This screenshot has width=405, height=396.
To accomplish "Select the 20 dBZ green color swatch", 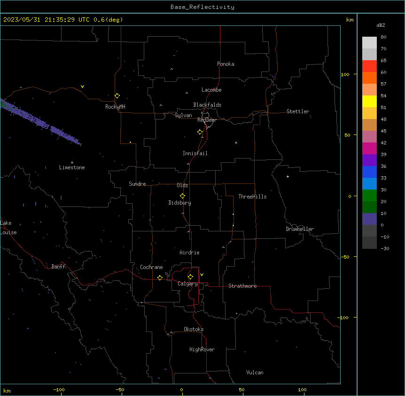I will click(369, 207).
